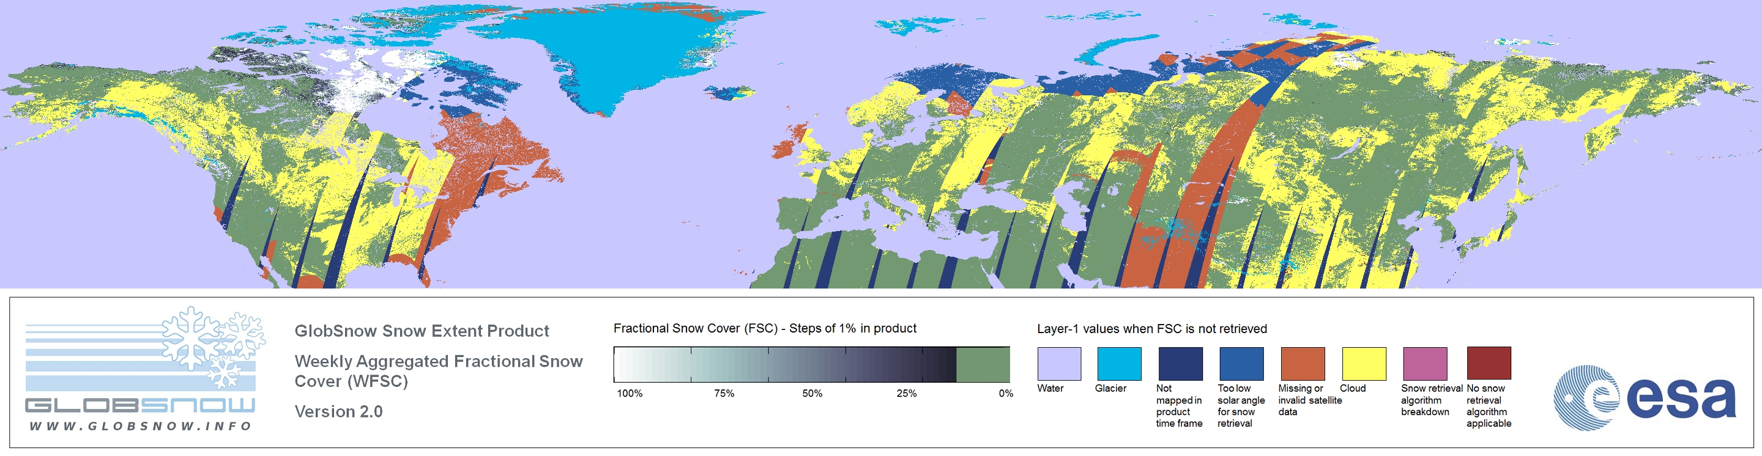Click 'Layer-1 values when FSC is not retrieved' heading
1762x456 pixels.
click(1152, 329)
